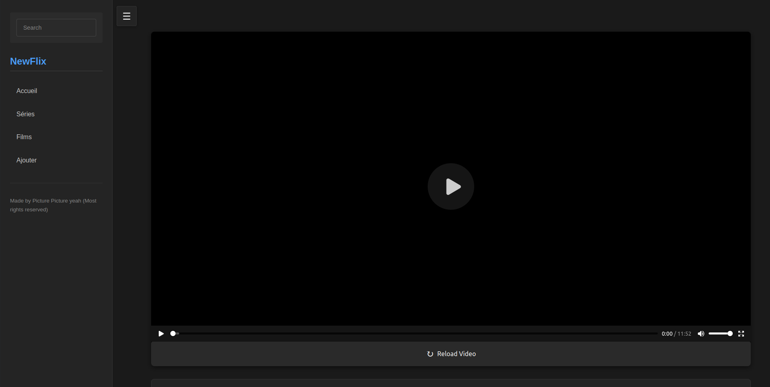The width and height of the screenshot is (770, 387).
Task: Click the play icon in control bar
Action: click(x=161, y=334)
